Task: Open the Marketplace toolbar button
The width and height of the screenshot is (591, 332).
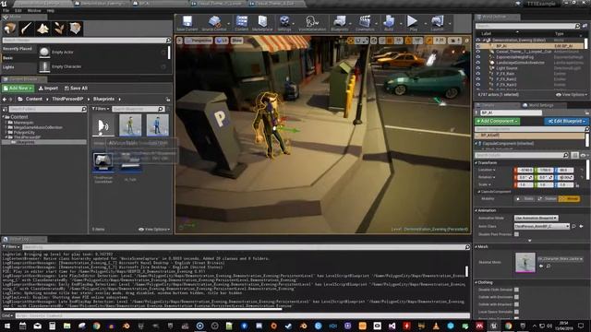Action: tap(262, 23)
